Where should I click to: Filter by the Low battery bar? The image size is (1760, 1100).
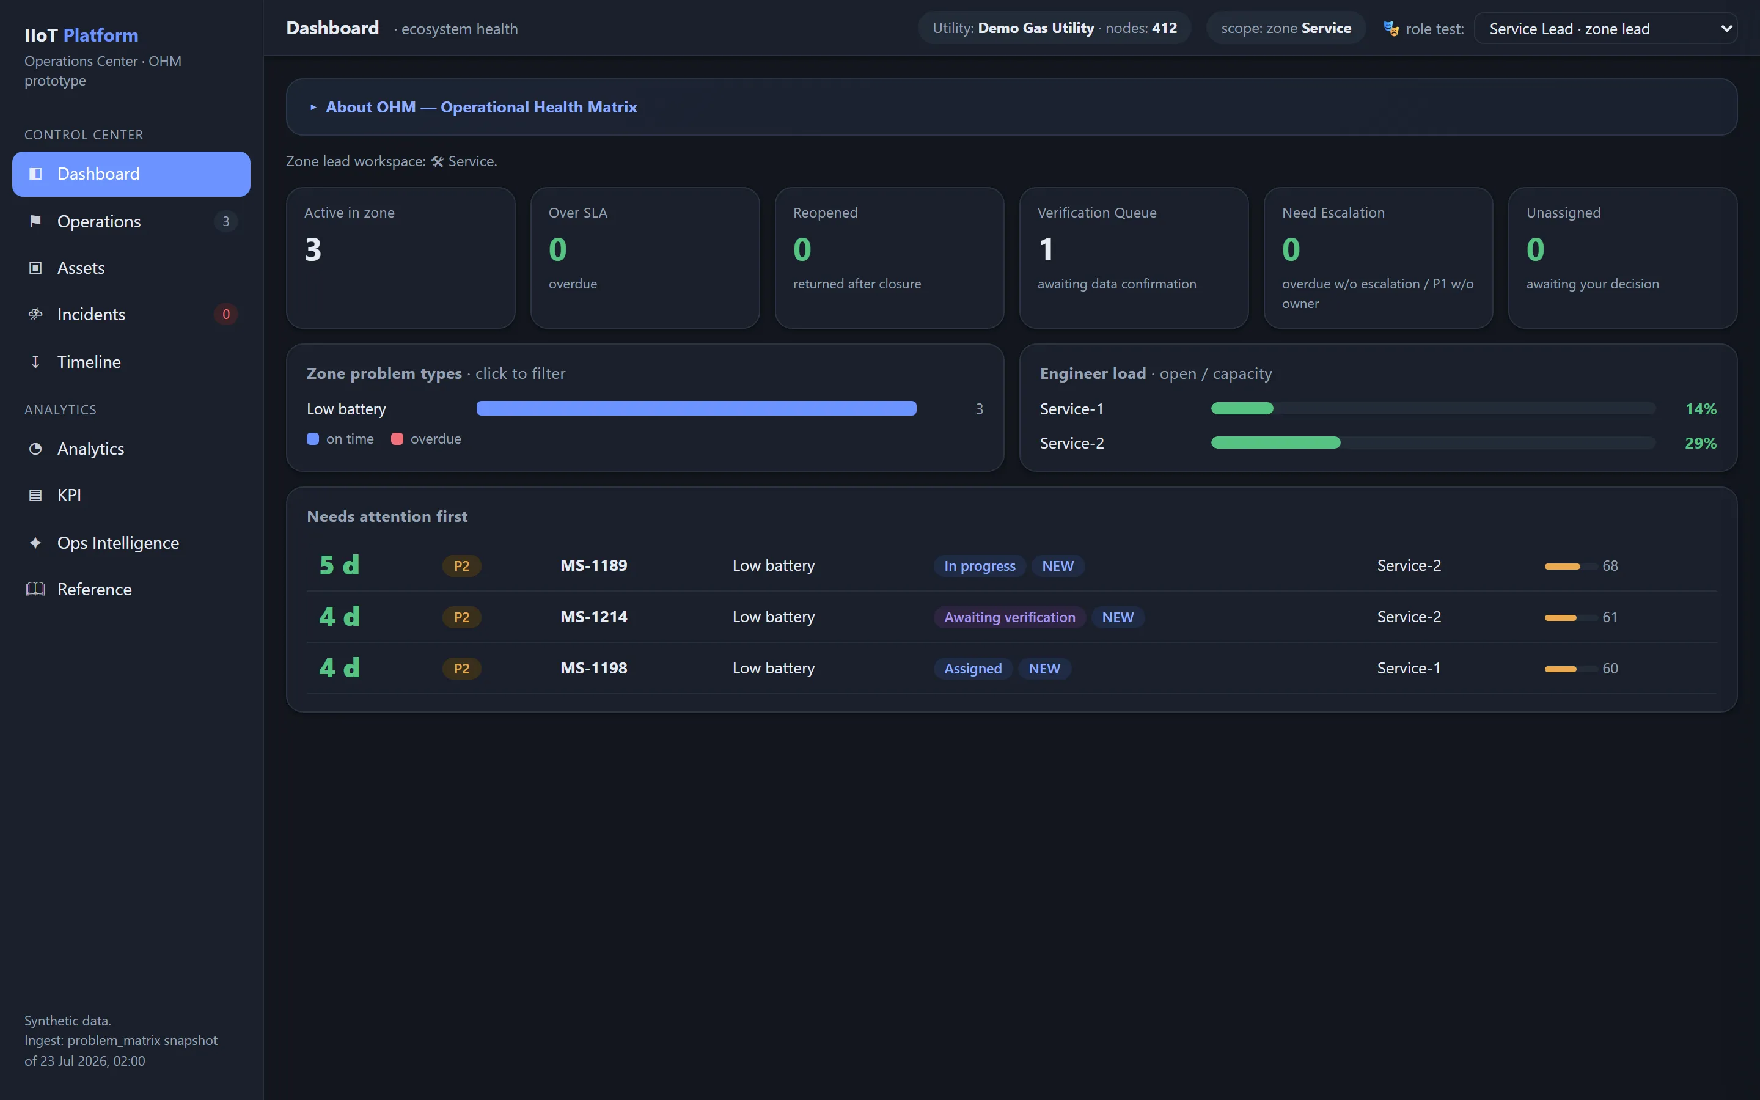(696, 408)
